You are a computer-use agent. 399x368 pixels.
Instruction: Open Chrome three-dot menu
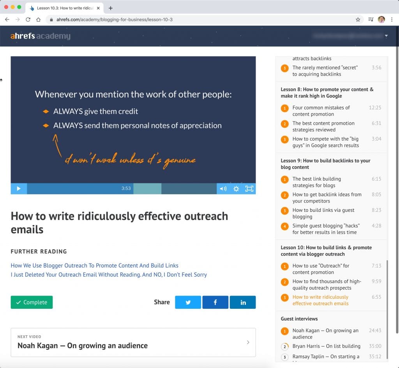pos(392,19)
